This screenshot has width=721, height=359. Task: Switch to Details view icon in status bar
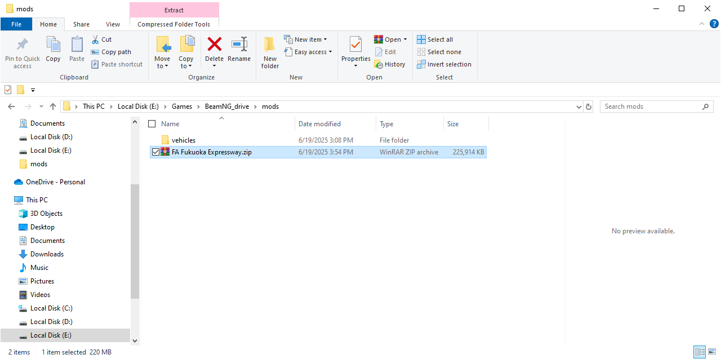(x=700, y=352)
